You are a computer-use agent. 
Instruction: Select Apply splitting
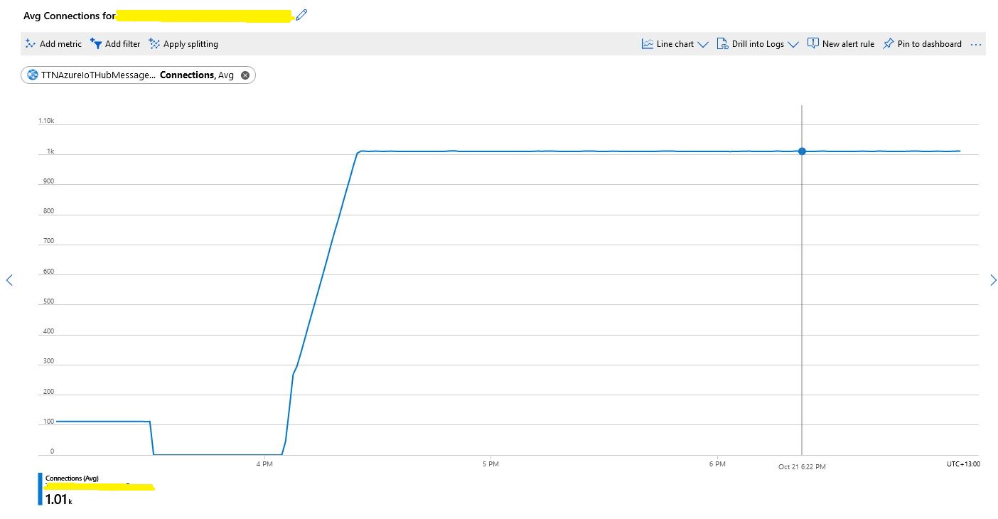(x=183, y=44)
